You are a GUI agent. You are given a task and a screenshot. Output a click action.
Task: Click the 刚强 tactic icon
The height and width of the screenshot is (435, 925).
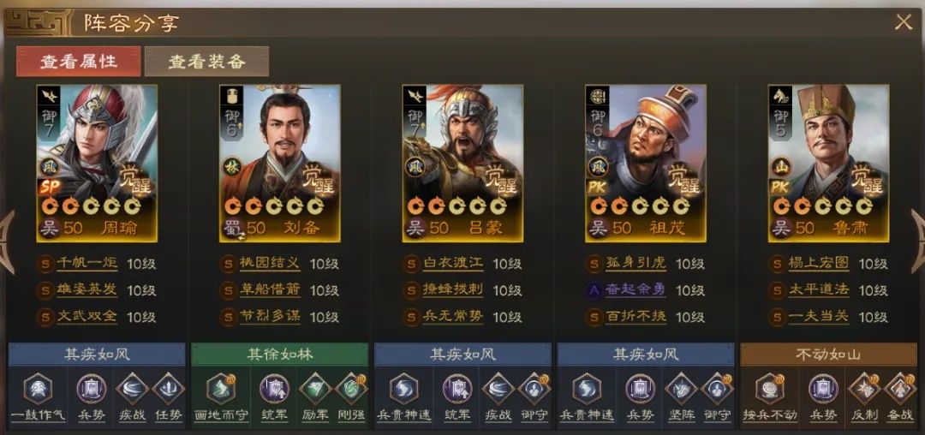351,390
